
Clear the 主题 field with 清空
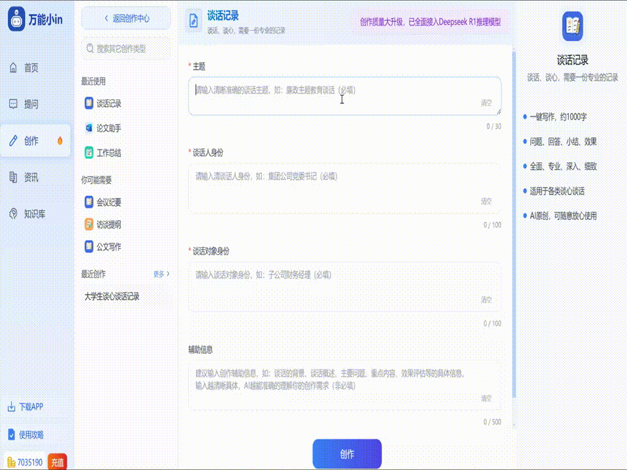click(486, 102)
